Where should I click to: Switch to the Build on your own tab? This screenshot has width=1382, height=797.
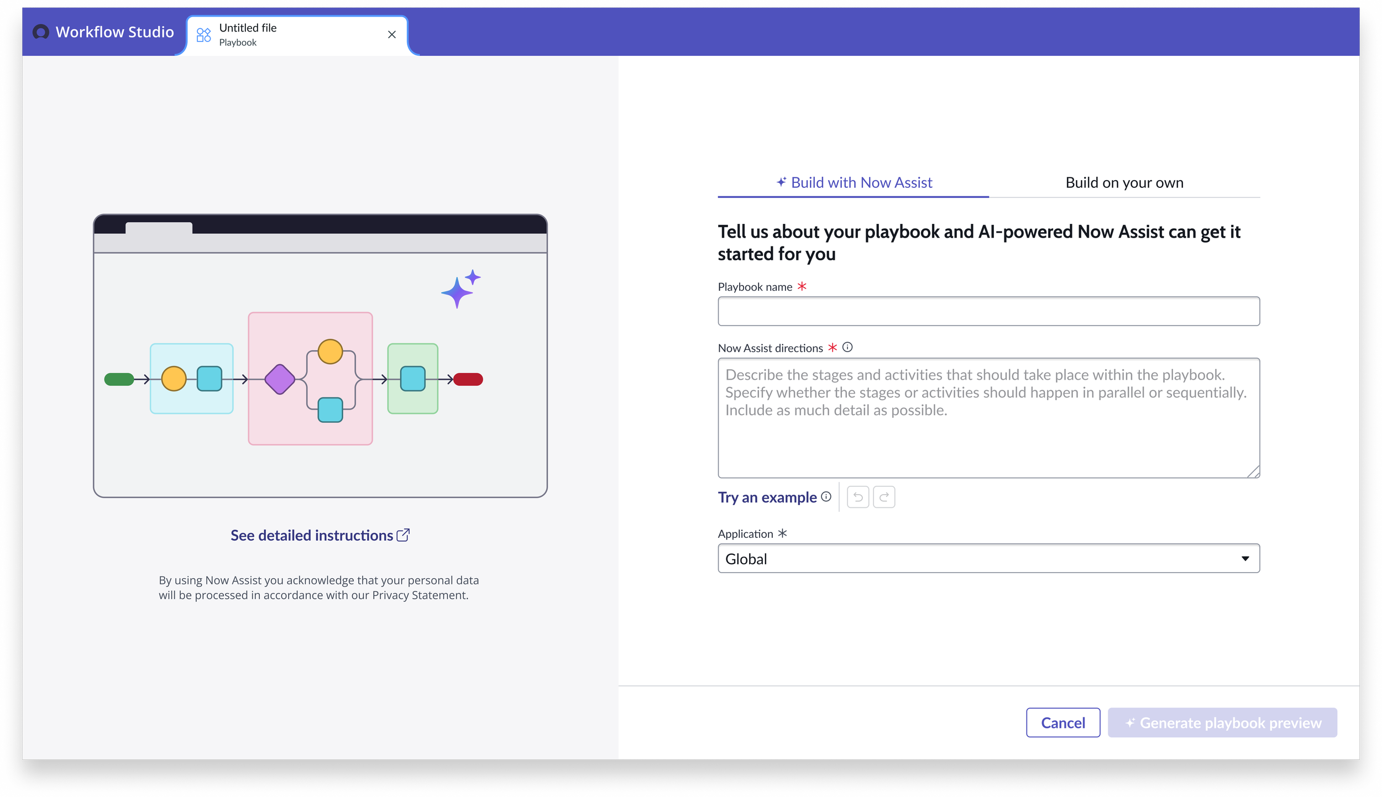pyautogui.click(x=1124, y=182)
